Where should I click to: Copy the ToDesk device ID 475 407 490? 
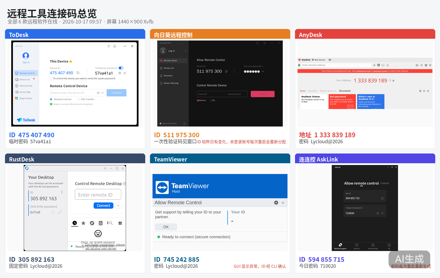pos(78,73)
